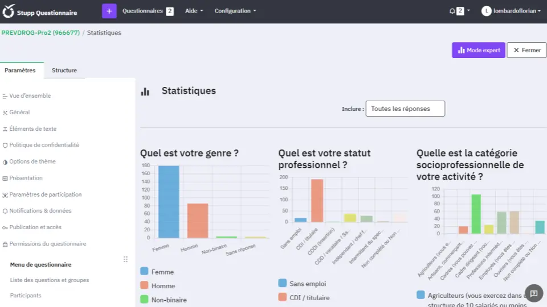Open the Inclure responses dropdown
The height and width of the screenshot is (307, 547).
click(405, 109)
